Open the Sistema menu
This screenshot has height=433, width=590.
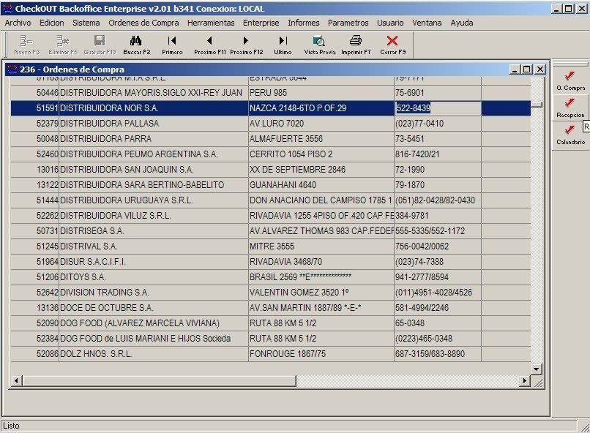click(x=86, y=23)
